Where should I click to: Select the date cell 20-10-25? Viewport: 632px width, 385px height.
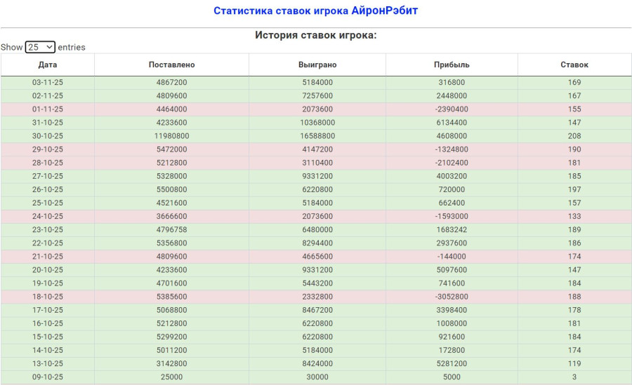pos(48,270)
